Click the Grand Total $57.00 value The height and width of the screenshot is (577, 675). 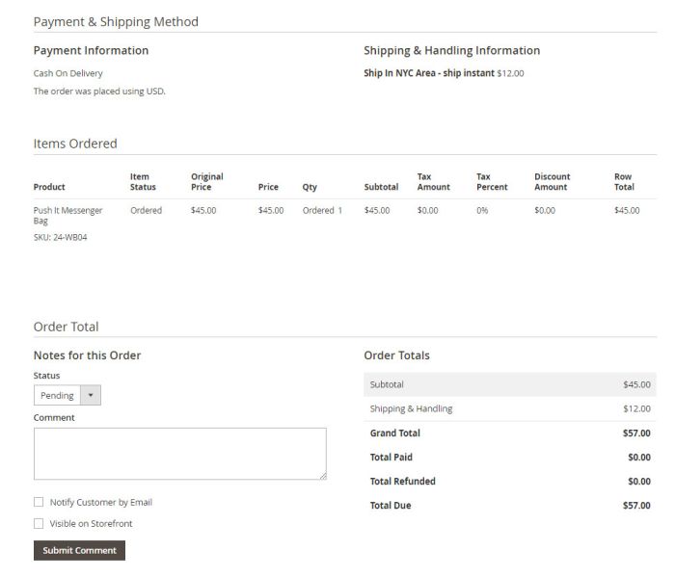636,433
